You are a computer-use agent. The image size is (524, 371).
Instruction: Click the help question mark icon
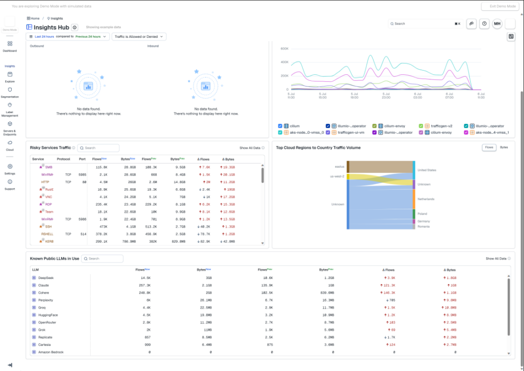click(484, 24)
